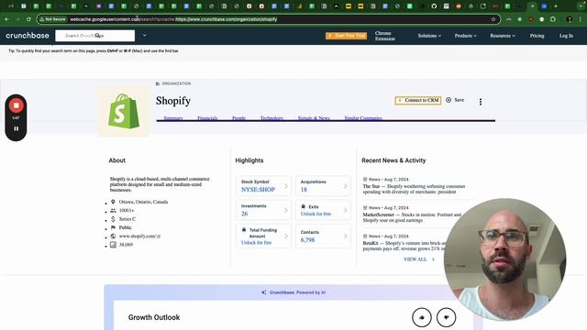Give thumbs up on Growth Outlook

pos(422,317)
